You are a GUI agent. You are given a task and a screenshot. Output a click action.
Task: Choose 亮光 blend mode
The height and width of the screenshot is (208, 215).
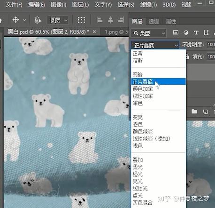pos(158,181)
